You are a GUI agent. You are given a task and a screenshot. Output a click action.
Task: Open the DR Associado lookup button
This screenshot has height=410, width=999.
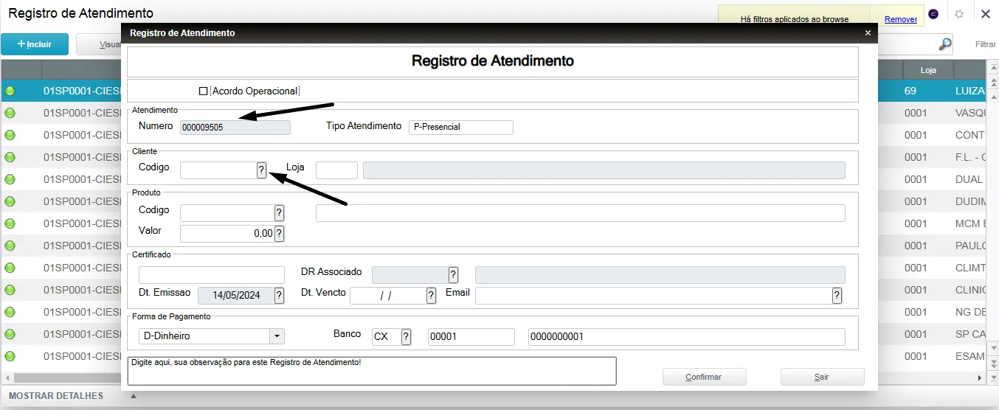point(453,275)
